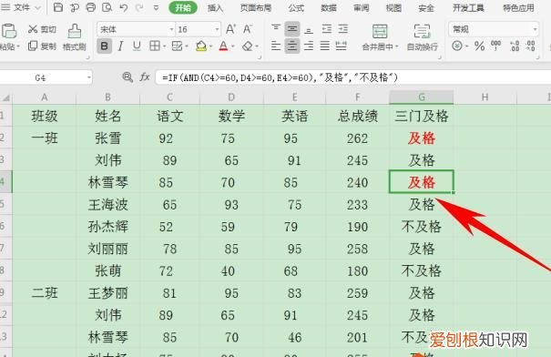Open the 文件 menu
Viewport: 551px width, 357px height.
pyautogui.click(x=21, y=7)
